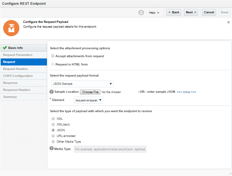
Task: Click the grey circular icon beside Help
Action: click(x=141, y=12)
